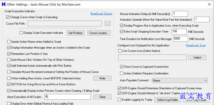Image resolution: width=214 pixels, height=105 pixels.
Task: Enable Simulate Mouse Movement option
Action: 9,72
